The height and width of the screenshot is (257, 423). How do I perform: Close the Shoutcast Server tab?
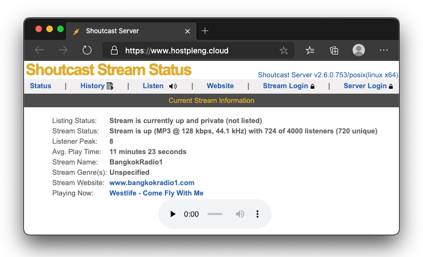click(x=187, y=31)
